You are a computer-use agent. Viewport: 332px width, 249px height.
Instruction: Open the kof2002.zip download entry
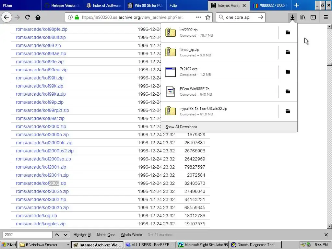(x=219, y=33)
